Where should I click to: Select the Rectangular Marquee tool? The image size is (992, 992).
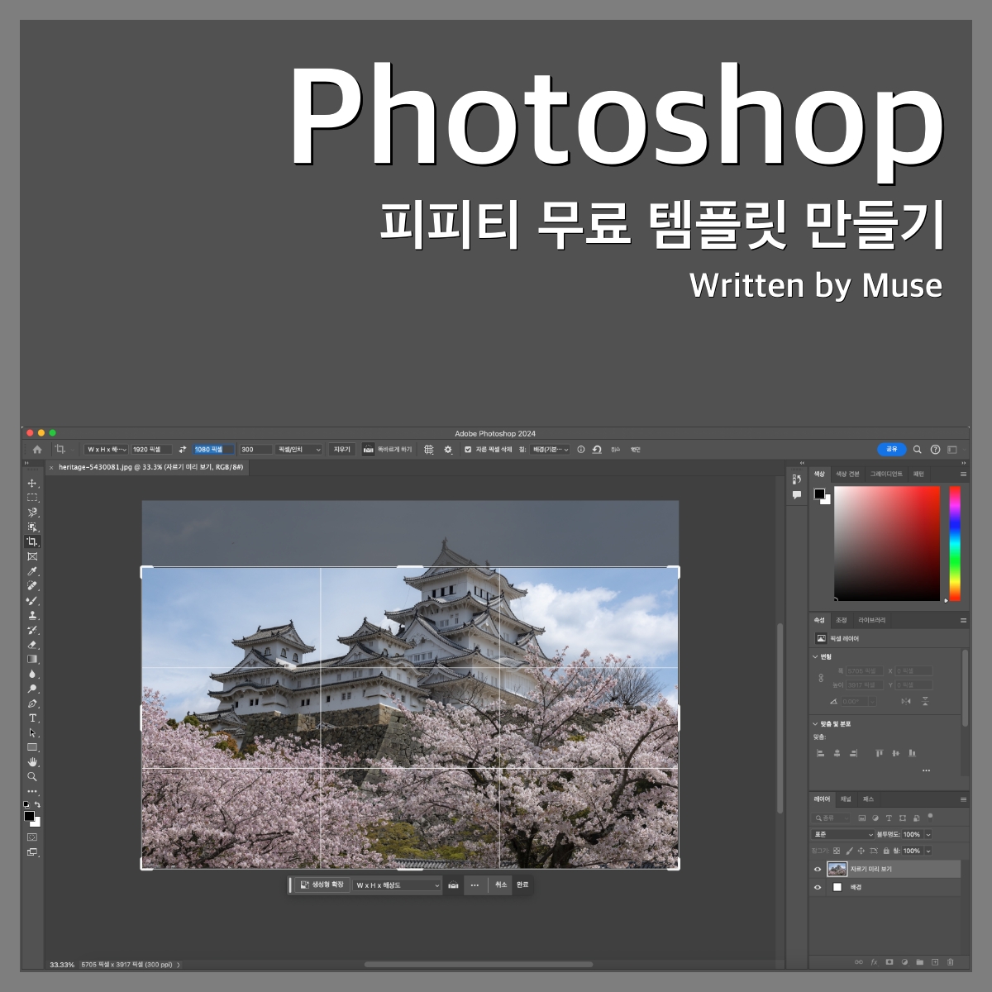click(x=32, y=498)
